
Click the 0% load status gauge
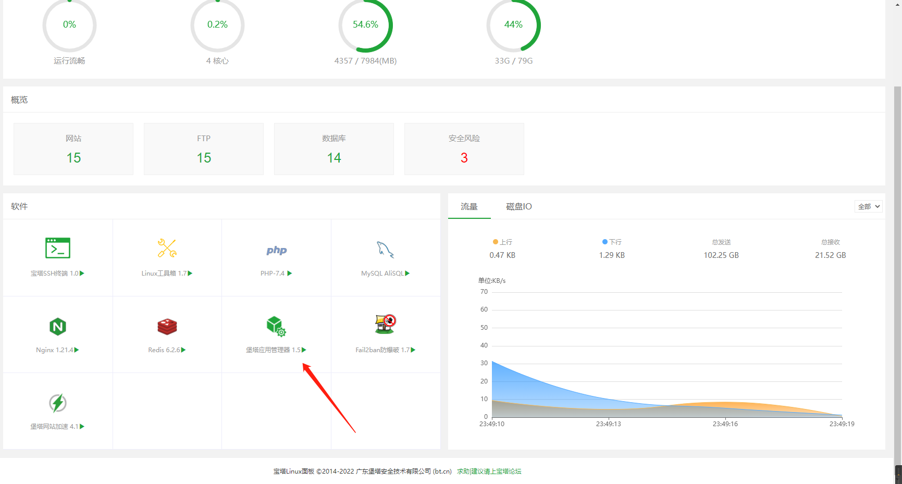69,25
